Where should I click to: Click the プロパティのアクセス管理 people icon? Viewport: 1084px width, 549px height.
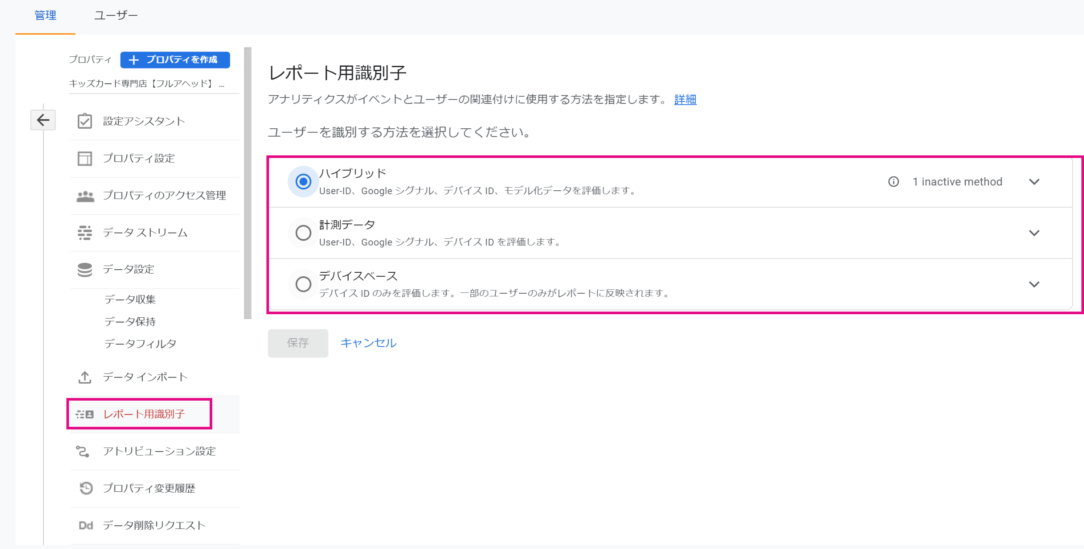85,196
